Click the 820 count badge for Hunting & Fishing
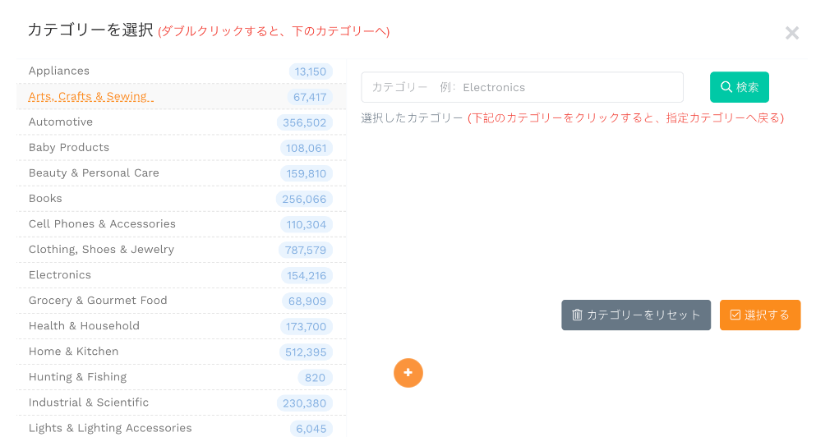 coord(315,378)
